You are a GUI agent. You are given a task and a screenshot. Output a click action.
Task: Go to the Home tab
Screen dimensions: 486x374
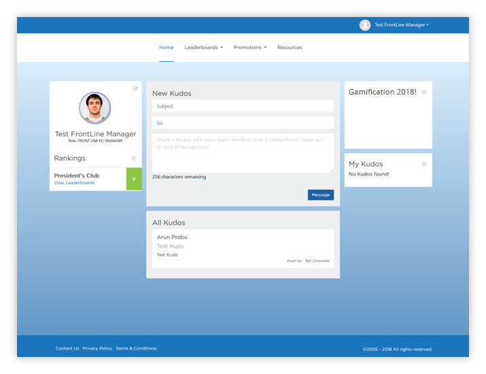point(167,48)
